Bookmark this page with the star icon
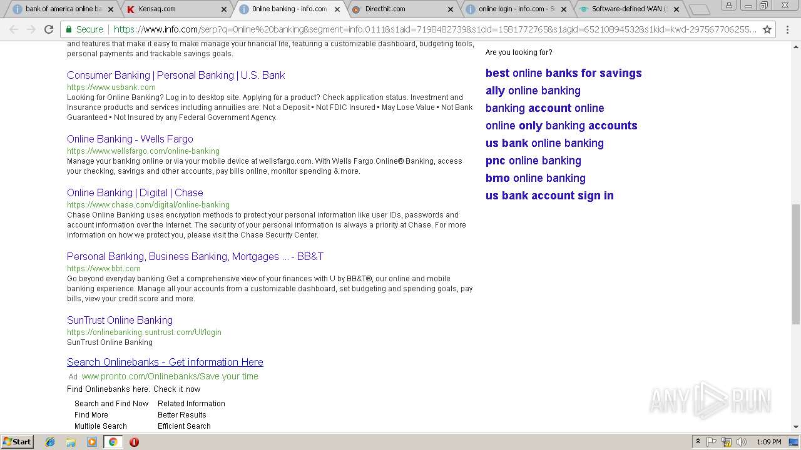 pos(767,29)
